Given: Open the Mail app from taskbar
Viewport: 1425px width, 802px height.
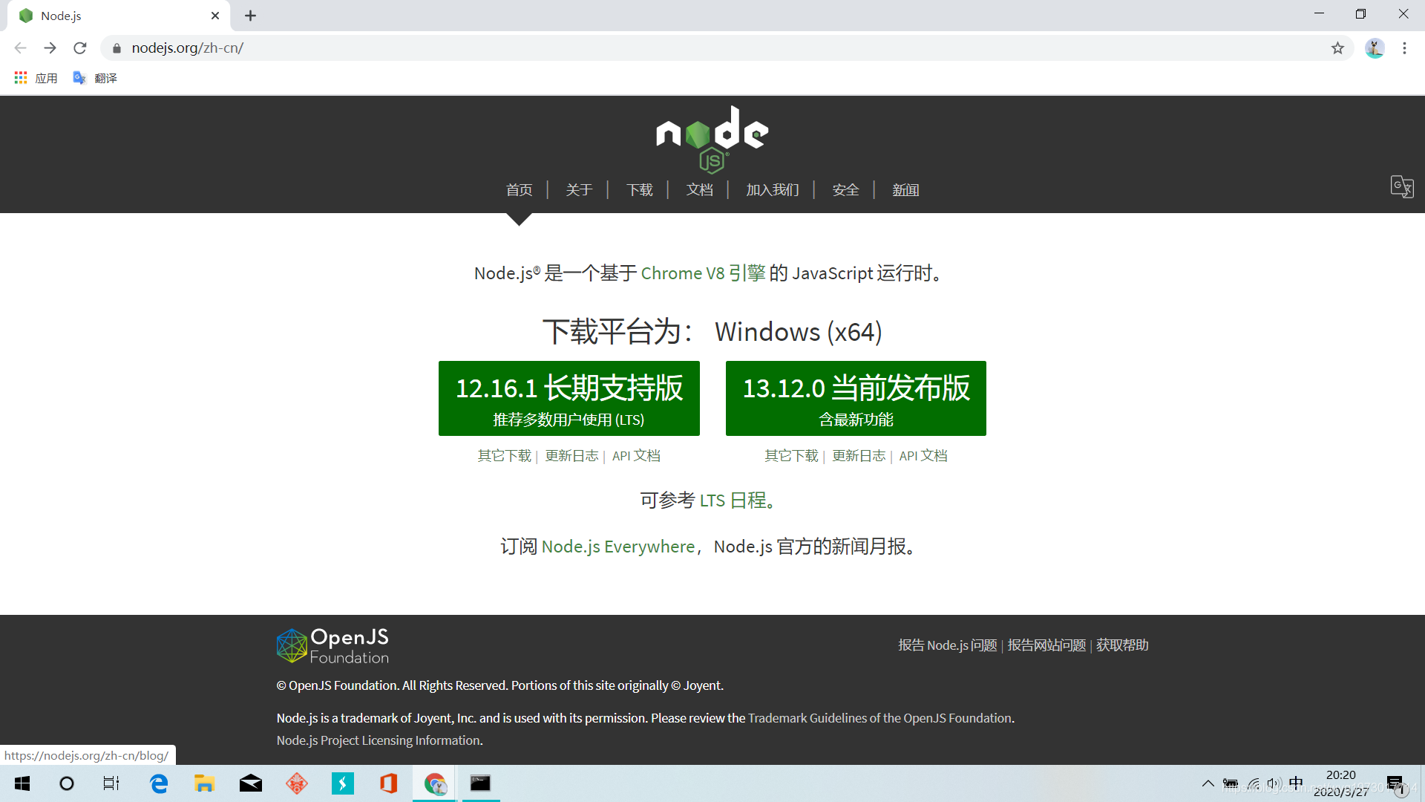Looking at the screenshot, I should click(x=251, y=783).
